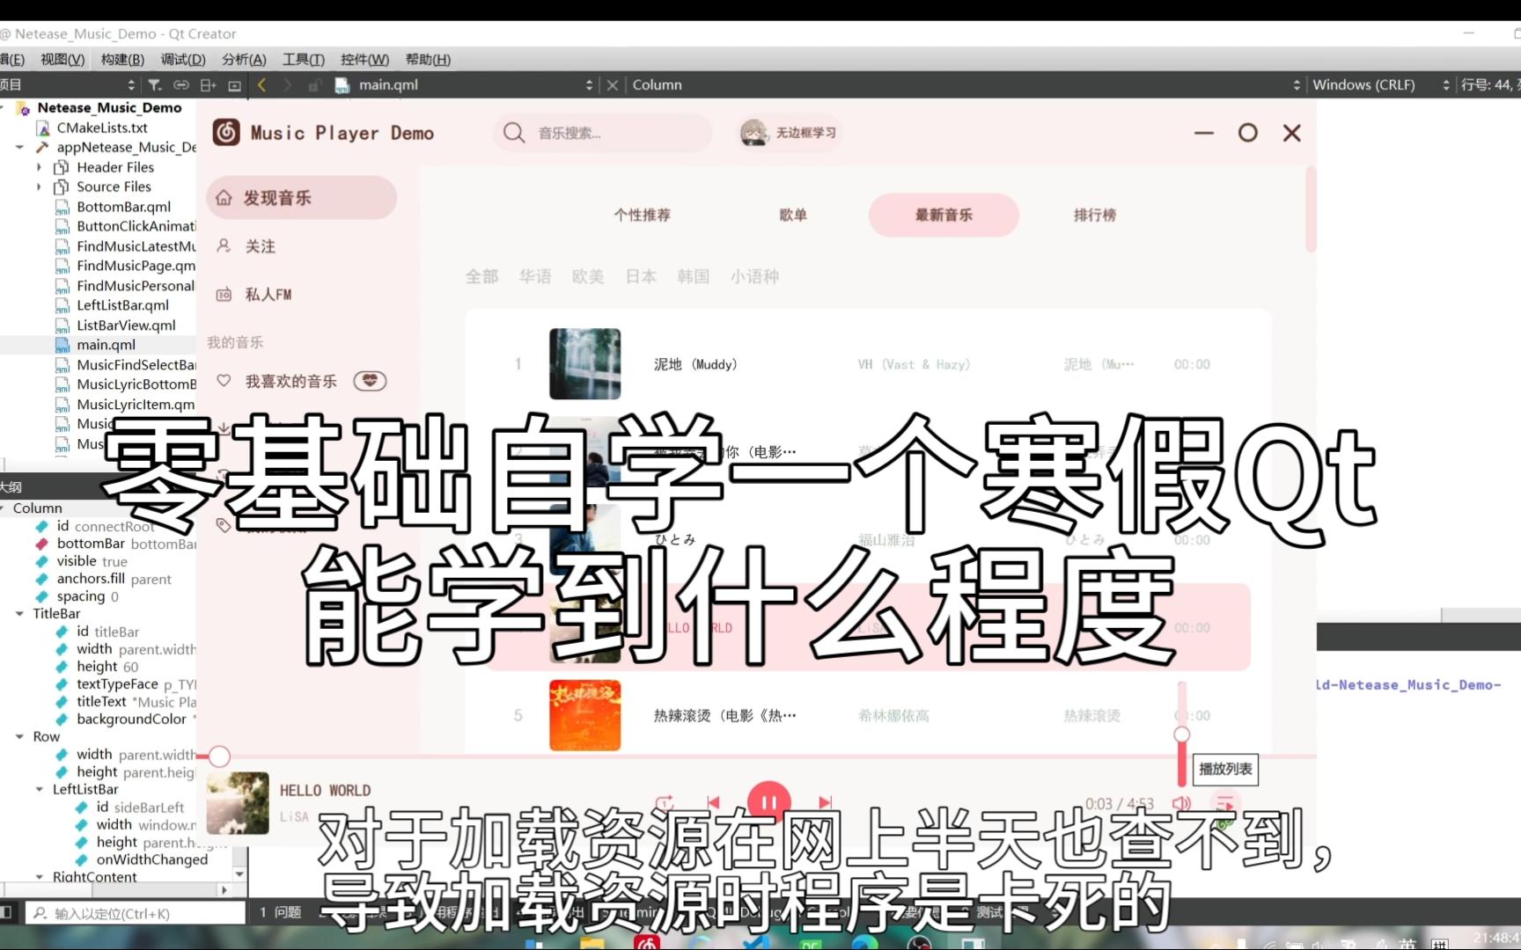This screenshot has width=1521, height=950.
Task: Open the 帮助(H) menu
Action: (x=428, y=59)
